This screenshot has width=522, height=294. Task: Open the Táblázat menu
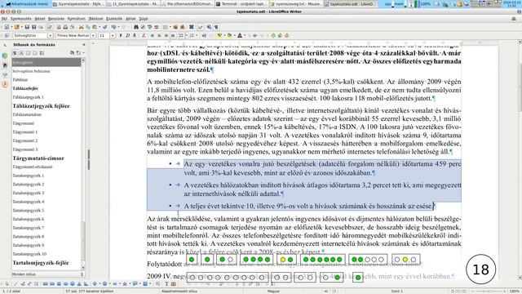pos(95,19)
